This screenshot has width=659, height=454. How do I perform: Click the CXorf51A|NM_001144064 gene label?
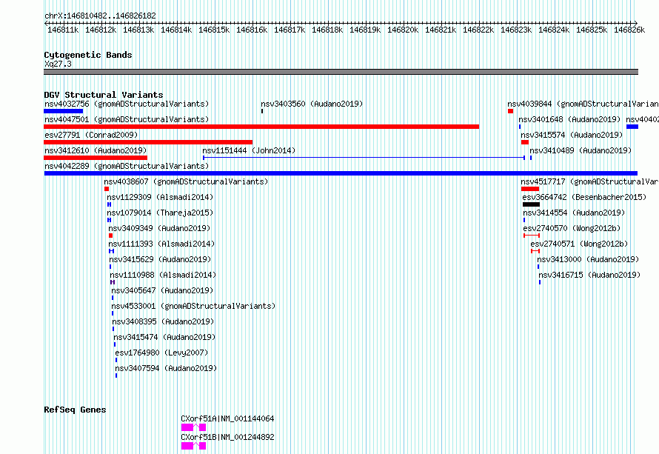(x=227, y=418)
